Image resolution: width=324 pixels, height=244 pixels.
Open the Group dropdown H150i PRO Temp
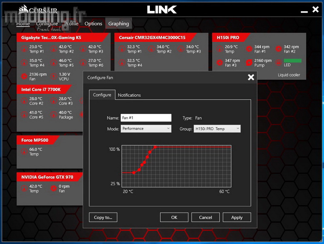point(217,129)
